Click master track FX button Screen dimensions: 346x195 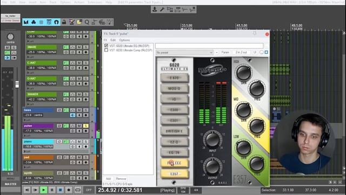point(7,53)
